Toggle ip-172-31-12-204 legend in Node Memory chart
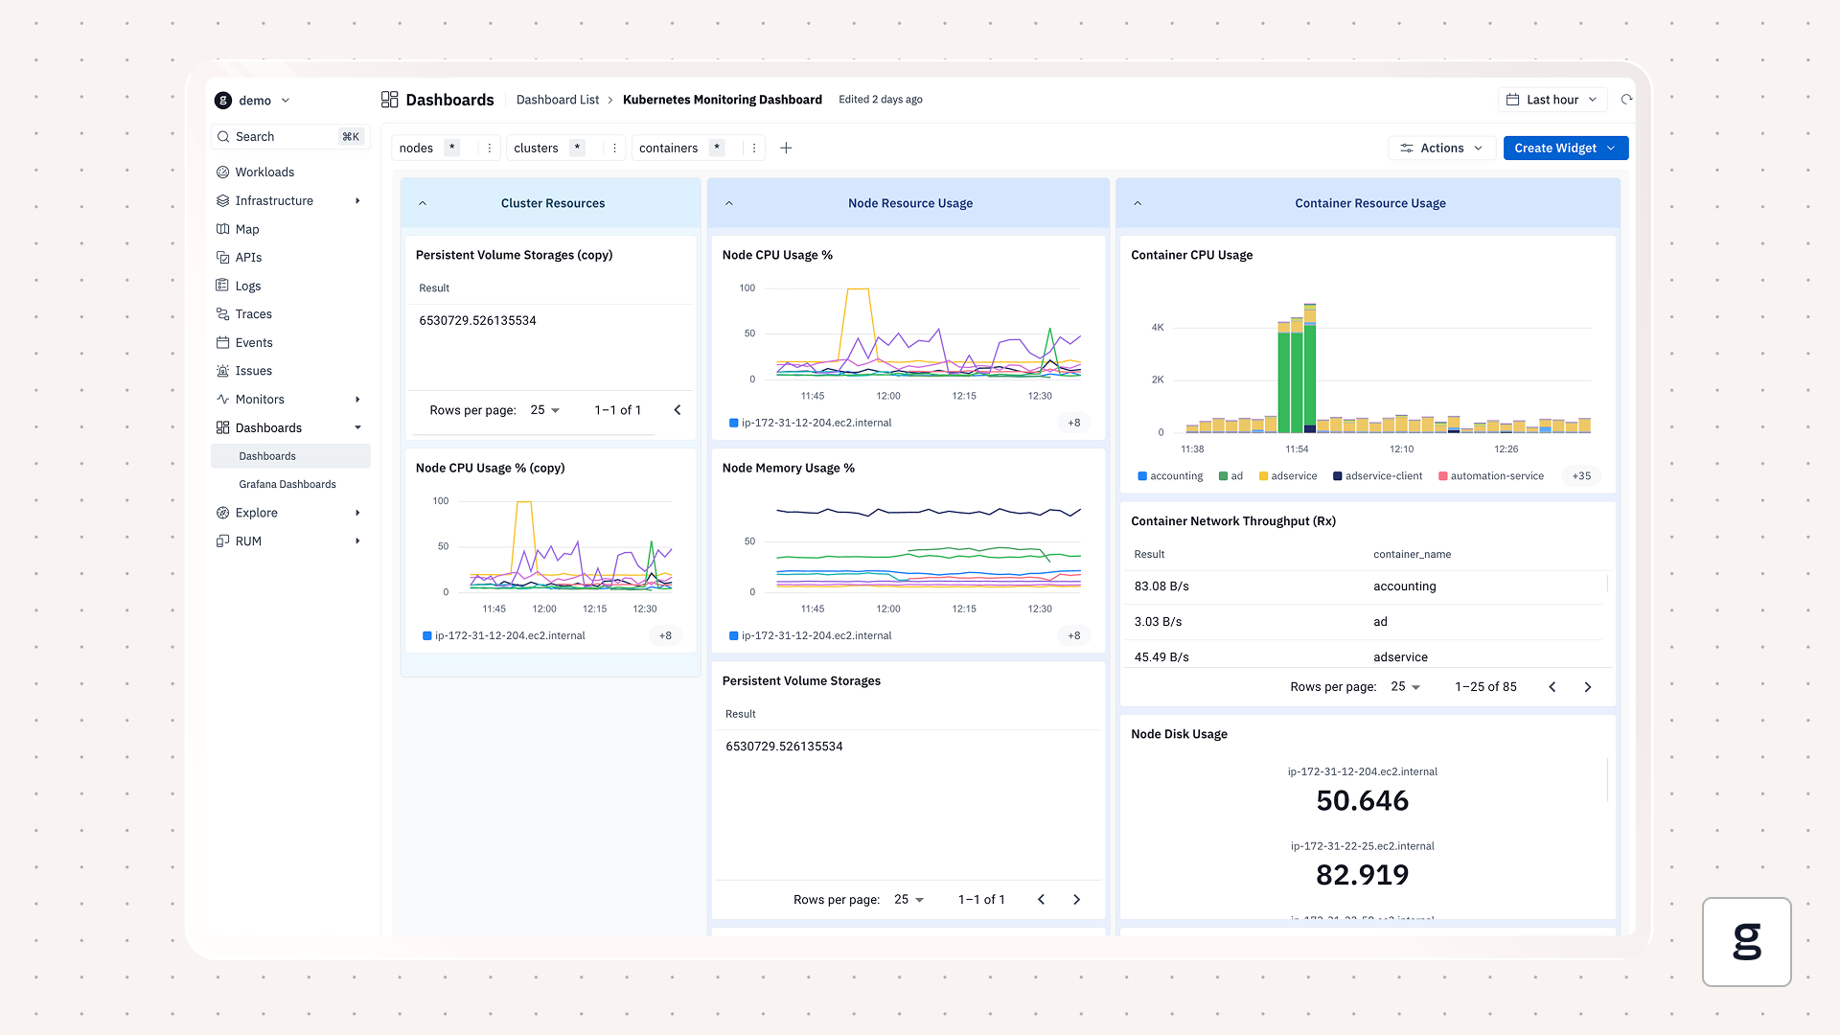The height and width of the screenshot is (1035, 1840). (x=816, y=635)
